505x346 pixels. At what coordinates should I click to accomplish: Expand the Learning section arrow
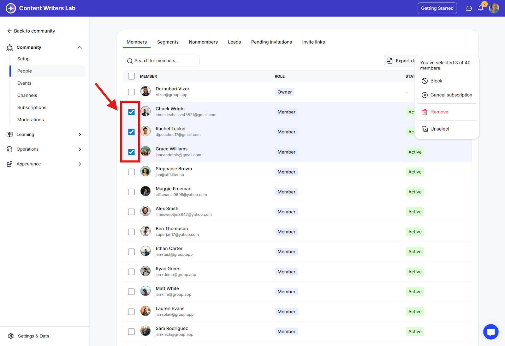click(x=80, y=135)
